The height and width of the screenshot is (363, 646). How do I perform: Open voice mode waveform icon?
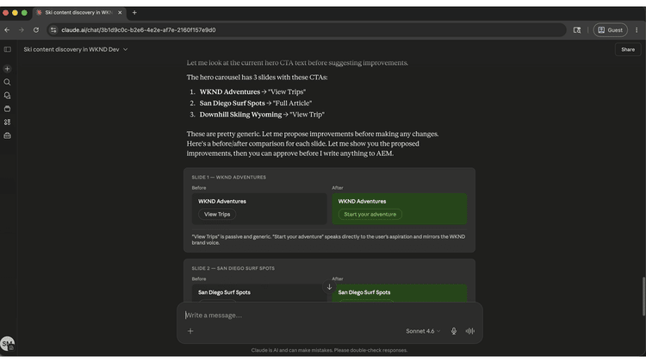pos(470,331)
